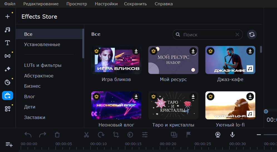Viewport: 277px width, 152px height.
Task: Open the Сохранить menu
Action: 135,4
